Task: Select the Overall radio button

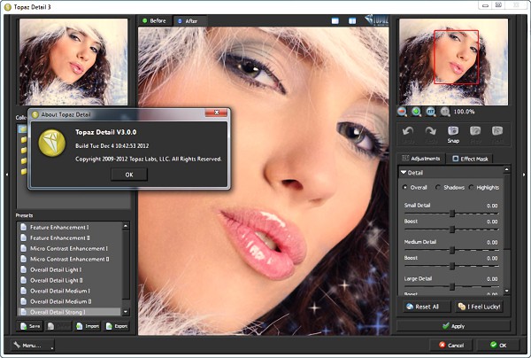Action: click(406, 187)
